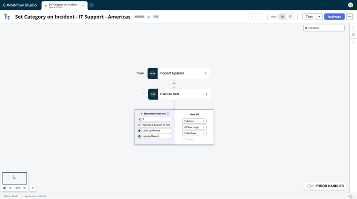Toggle the Error Handler switch

(310, 186)
